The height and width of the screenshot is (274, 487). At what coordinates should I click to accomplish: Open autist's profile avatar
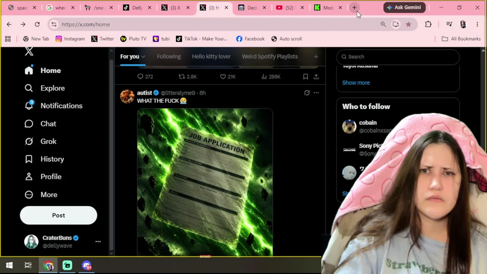[127, 96]
